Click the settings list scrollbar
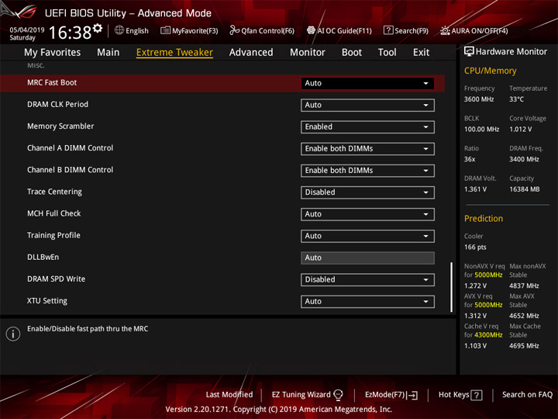This screenshot has width=558, height=419. (x=451, y=287)
